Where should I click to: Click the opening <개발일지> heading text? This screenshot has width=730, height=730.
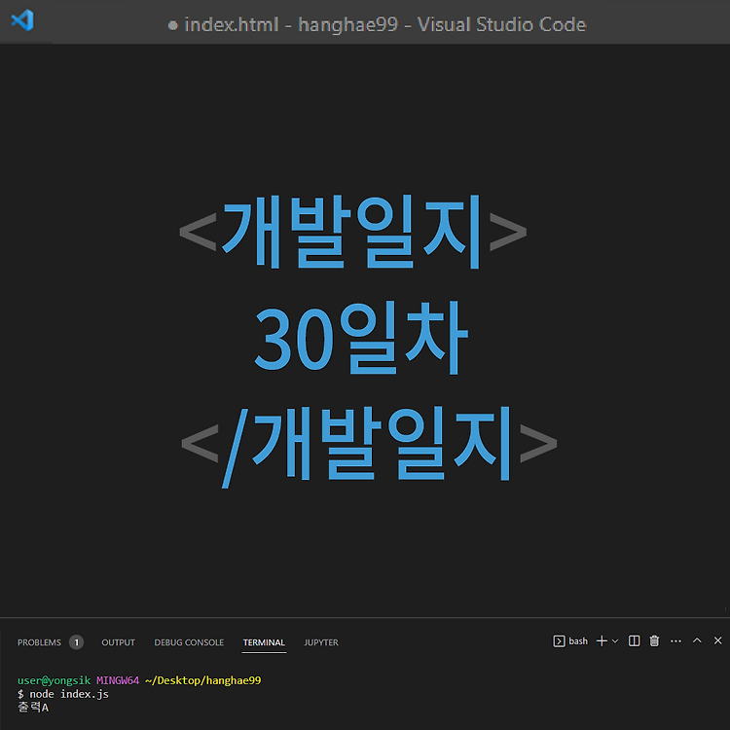pos(353,232)
